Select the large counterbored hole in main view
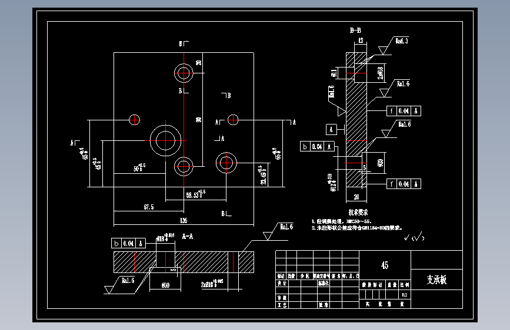 [165, 141]
